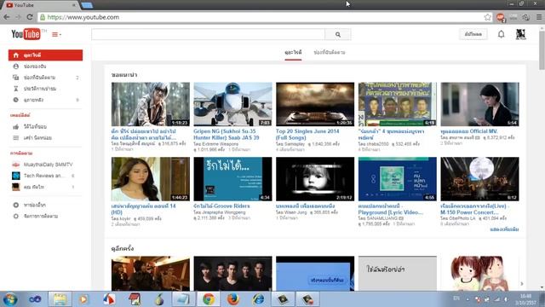Click the magnifier search button
Screen dimensions: 545x307
pos(338,34)
